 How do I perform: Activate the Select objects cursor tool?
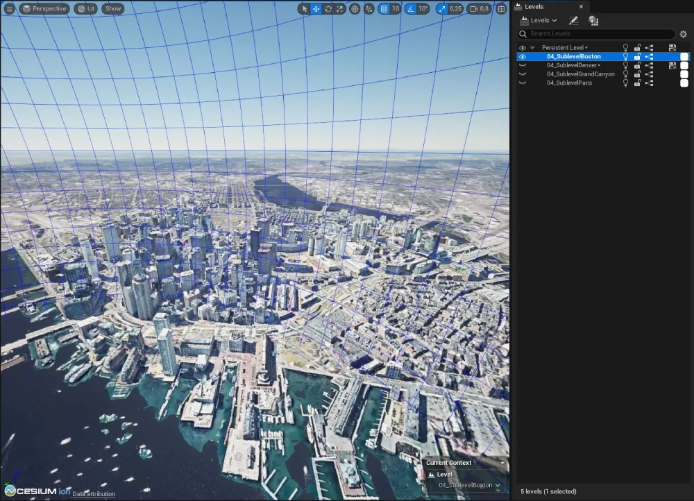[304, 9]
